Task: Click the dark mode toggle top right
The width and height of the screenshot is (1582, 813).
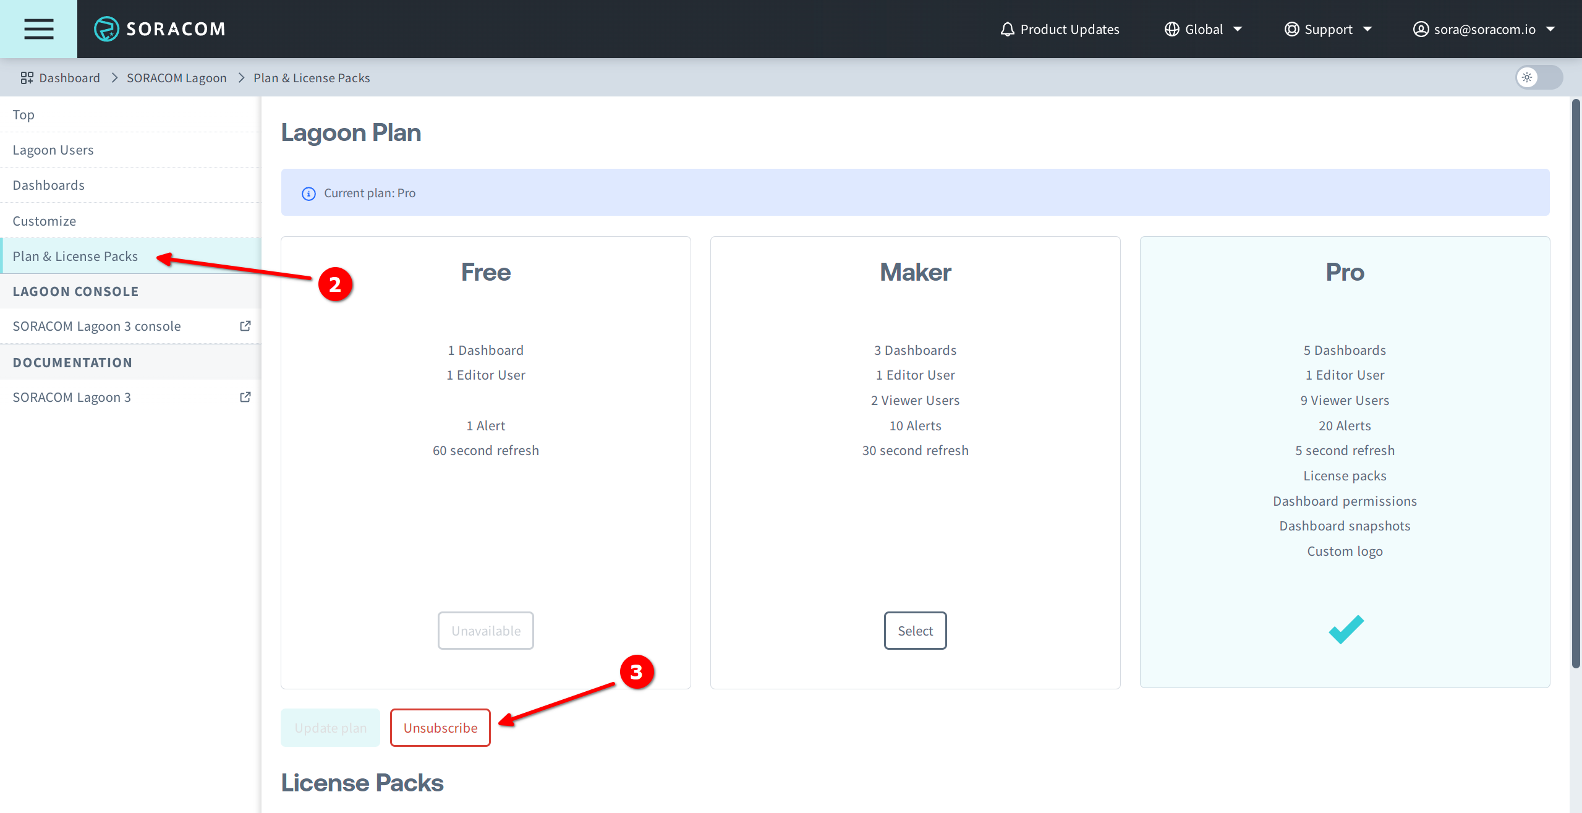Action: [x=1539, y=77]
